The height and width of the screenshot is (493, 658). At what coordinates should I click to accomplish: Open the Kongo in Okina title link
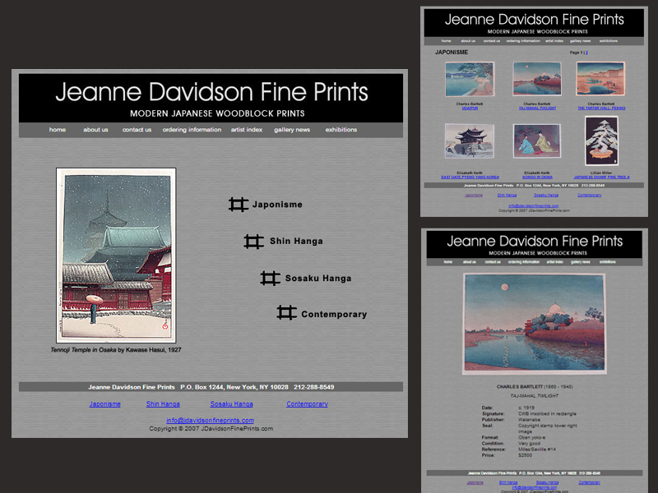(536, 177)
